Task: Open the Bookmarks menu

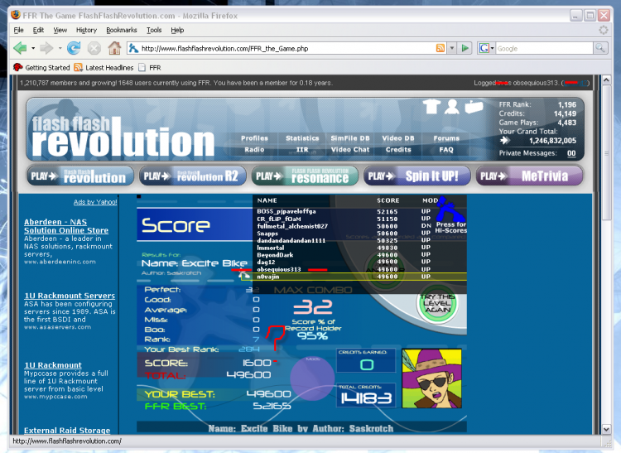Action: tap(122, 30)
